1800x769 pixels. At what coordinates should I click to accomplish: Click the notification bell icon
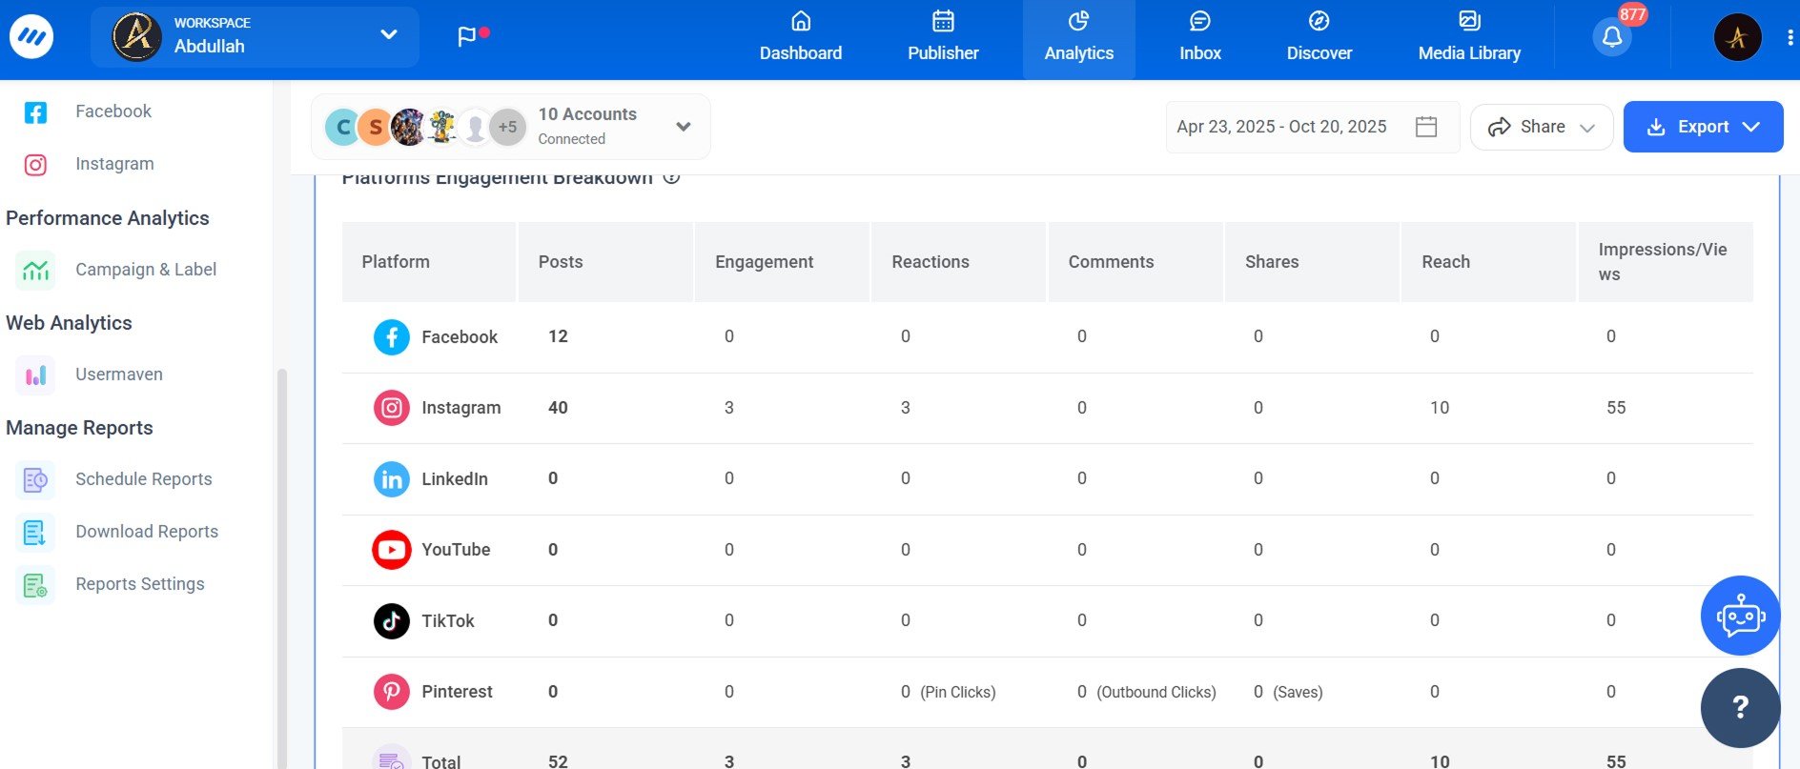click(x=1611, y=37)
